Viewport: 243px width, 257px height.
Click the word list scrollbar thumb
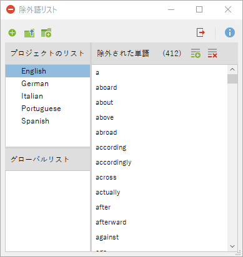[x=232, y=79]
